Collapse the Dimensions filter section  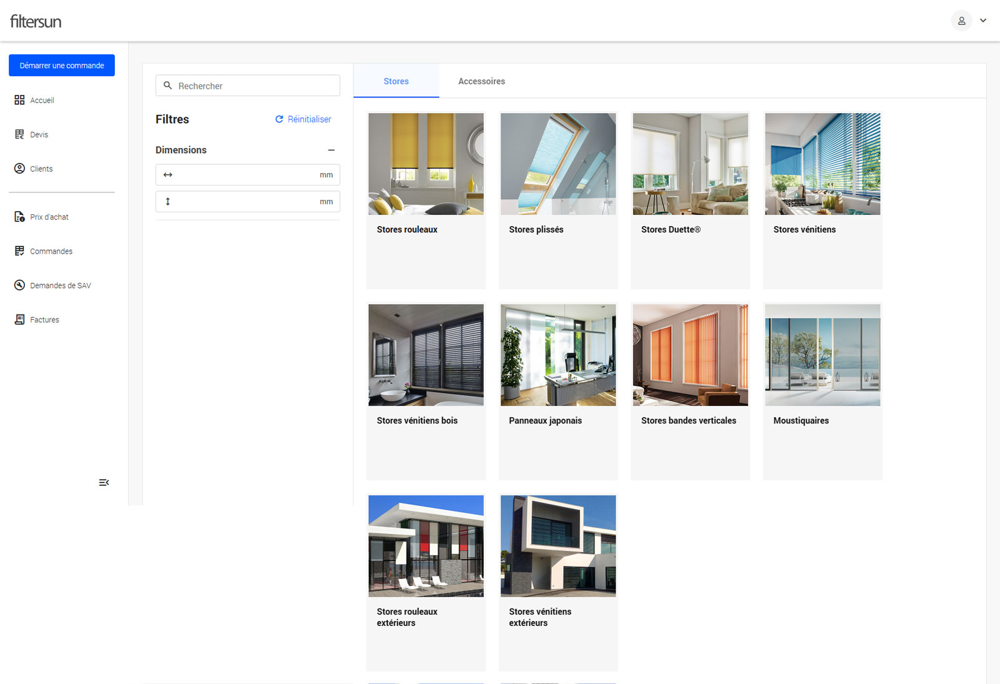pos(331,150)
